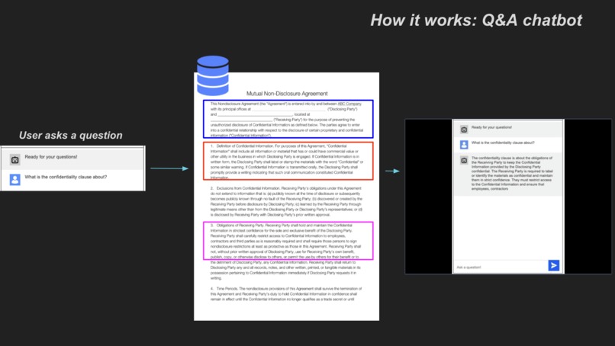Viewport: 615px width, 346px height.
Task: Click the bot avatar in the panel under 'User asks a question'
Action: (x=15, y=159)
